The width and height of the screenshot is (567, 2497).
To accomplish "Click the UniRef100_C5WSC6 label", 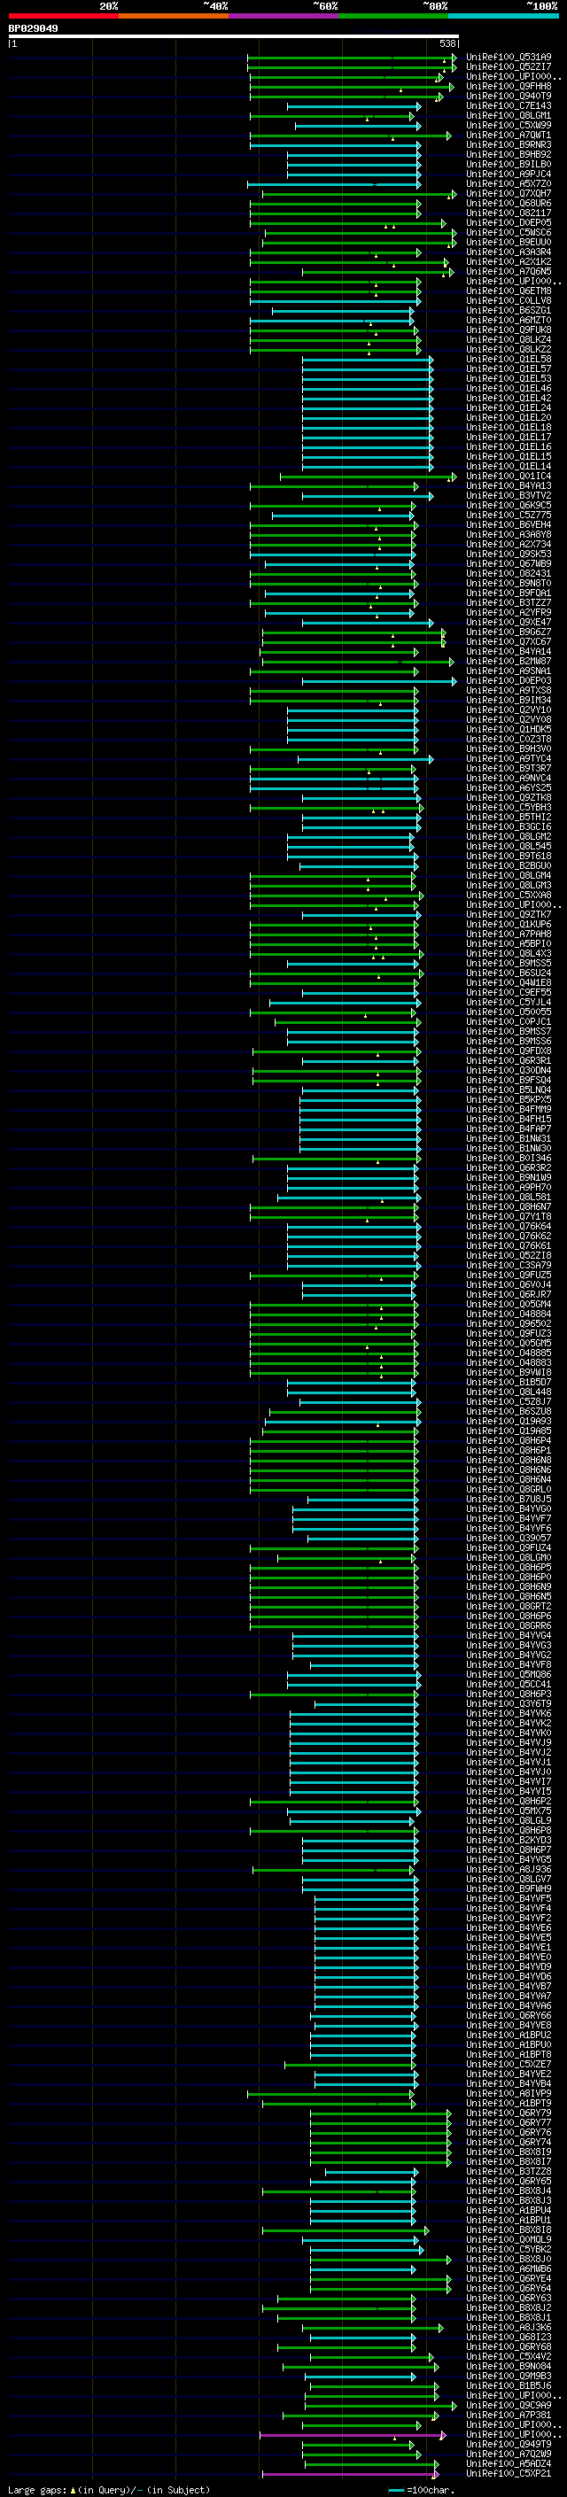I will tap(509, 233).
